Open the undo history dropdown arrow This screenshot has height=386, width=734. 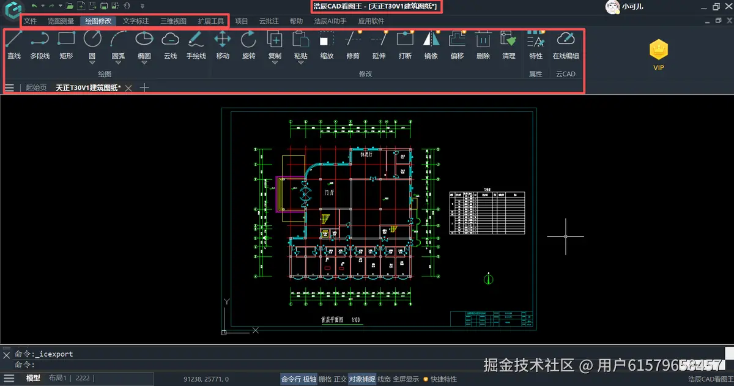tap(43, 6)
